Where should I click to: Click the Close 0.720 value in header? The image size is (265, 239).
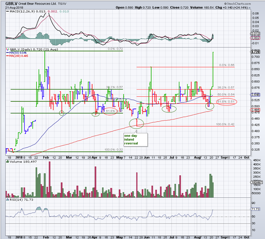click(x=179, y=8)
